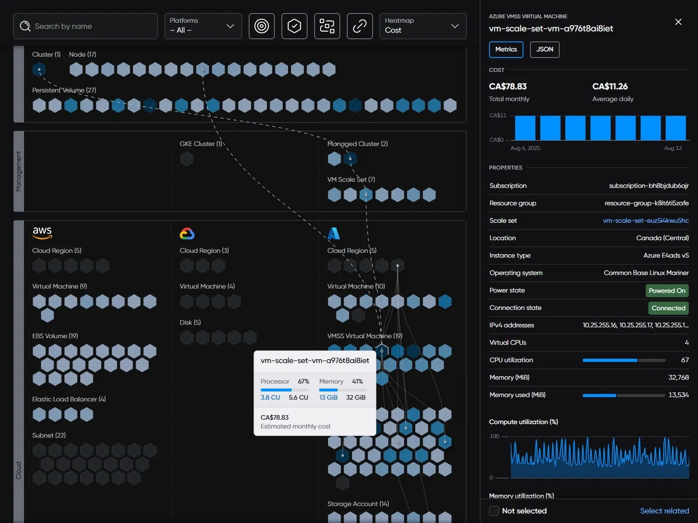Click CA$11.26 average daily cost

pyautogui.click(x=610, y=86)
